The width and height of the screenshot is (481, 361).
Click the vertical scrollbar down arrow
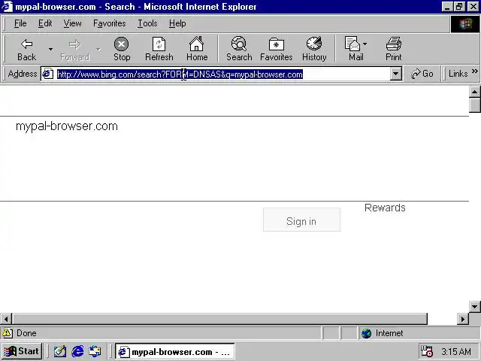pyautogui.click(x=474, y=306)
